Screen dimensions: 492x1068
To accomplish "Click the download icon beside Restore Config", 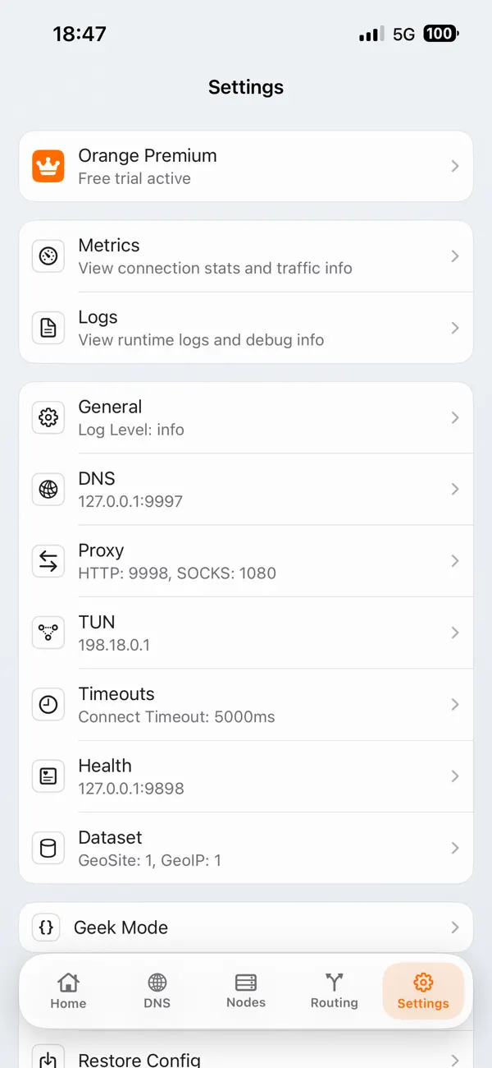I will tap(45, 1059).
